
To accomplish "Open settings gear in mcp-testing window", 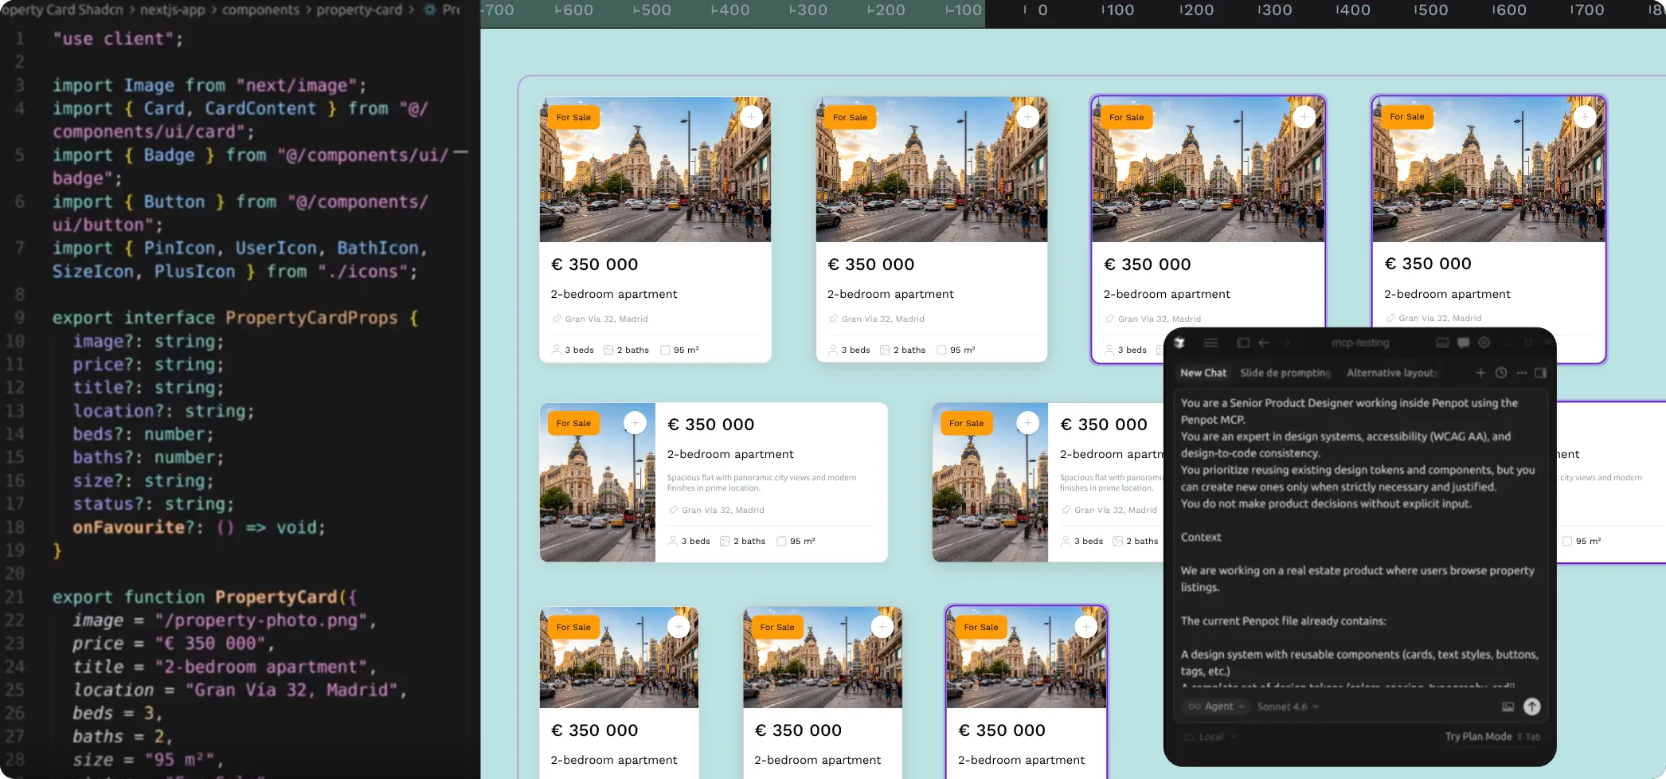I will (1484, 343).
